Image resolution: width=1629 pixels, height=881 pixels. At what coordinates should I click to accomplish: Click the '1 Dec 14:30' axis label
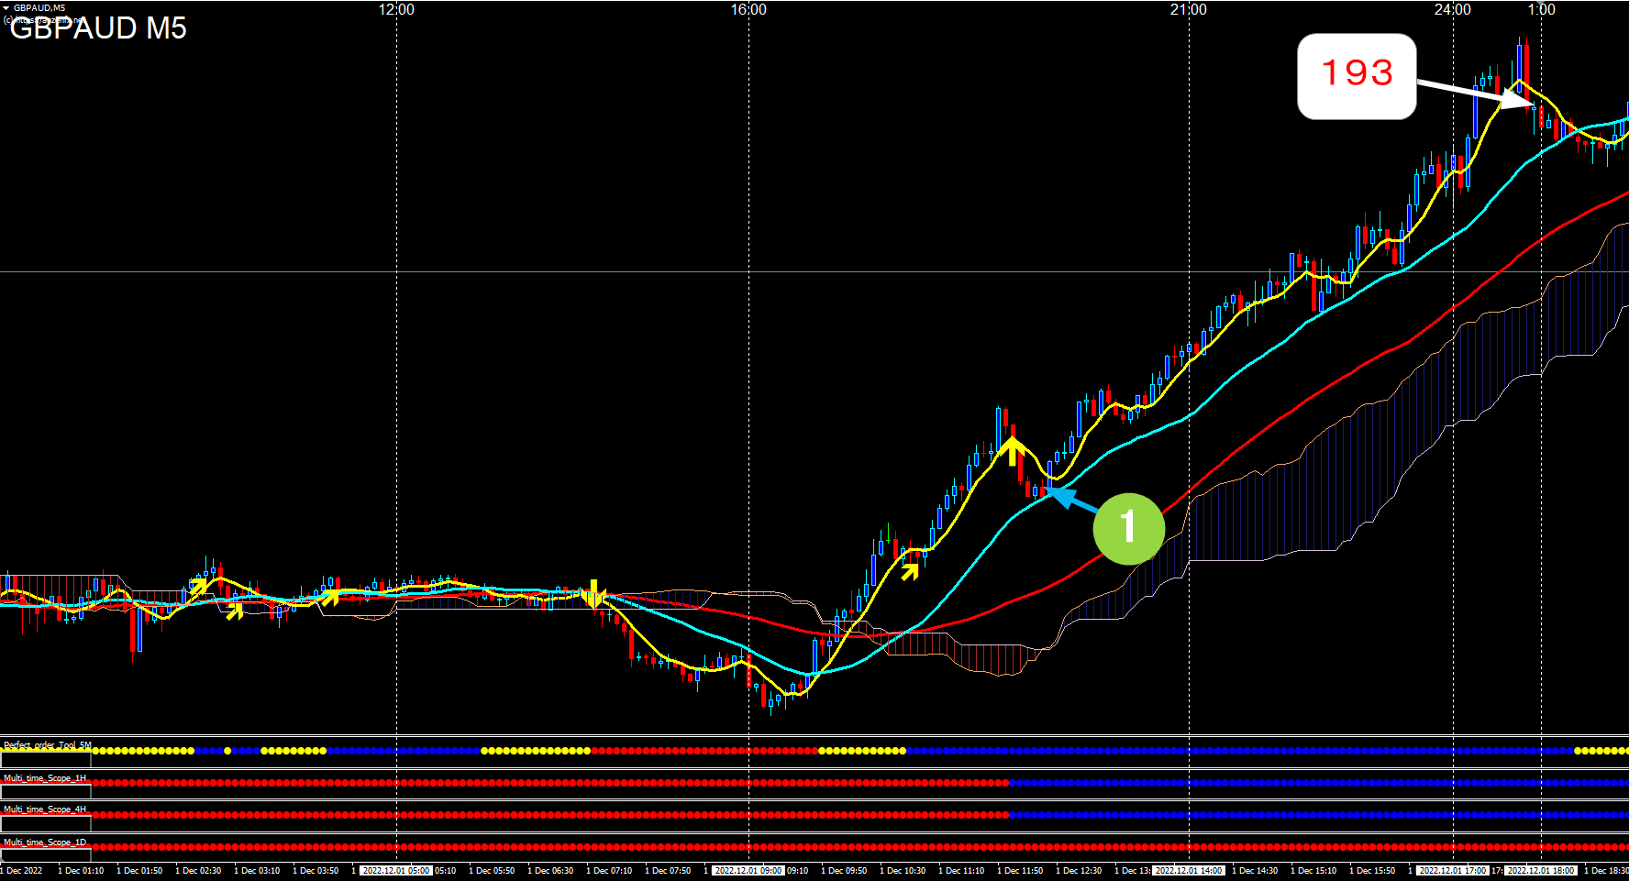[1255, 871]
